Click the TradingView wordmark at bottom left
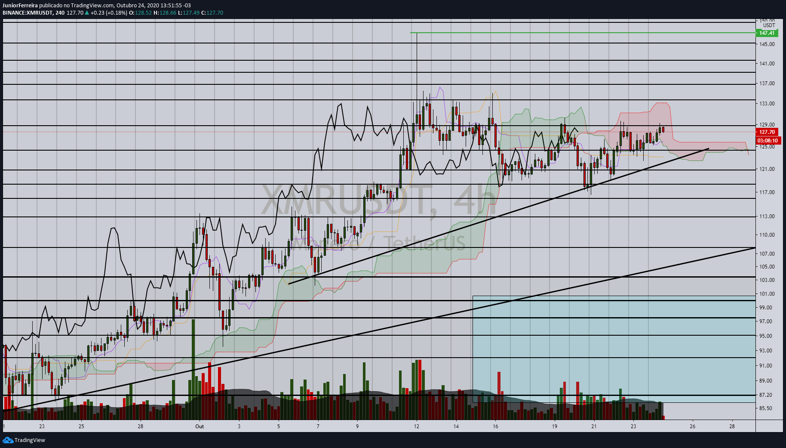This screenshot has height=448, width=786. pyautogui.click(x=30, y=440)
